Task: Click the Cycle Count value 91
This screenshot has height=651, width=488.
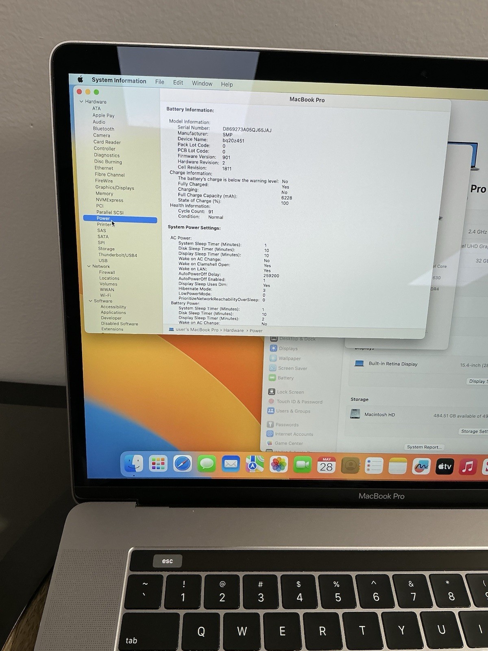Action: (211, 212)
